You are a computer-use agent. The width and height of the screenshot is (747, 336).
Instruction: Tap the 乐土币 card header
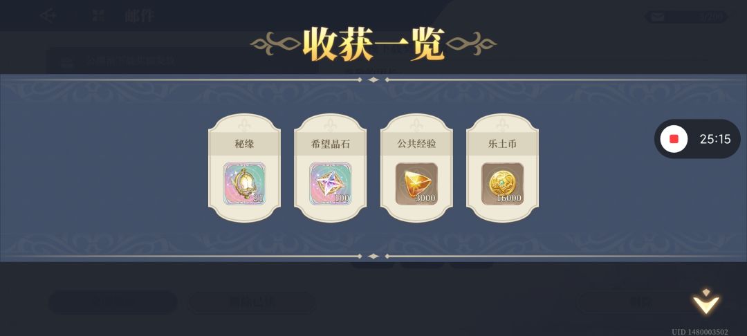click(x=503, y=144)
